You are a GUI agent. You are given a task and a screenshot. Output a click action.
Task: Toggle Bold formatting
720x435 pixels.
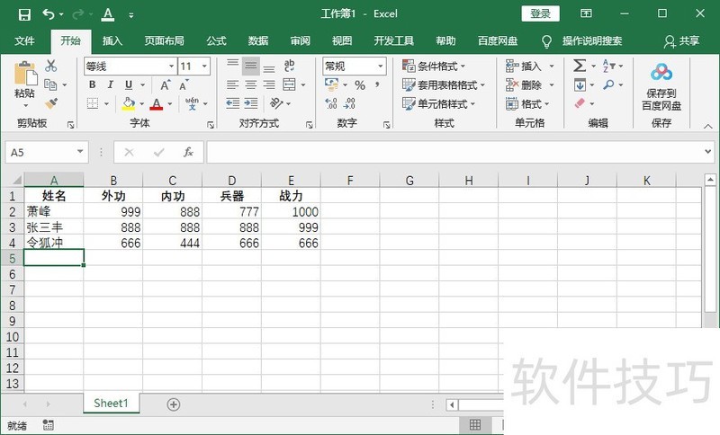[x=93, y=84]
